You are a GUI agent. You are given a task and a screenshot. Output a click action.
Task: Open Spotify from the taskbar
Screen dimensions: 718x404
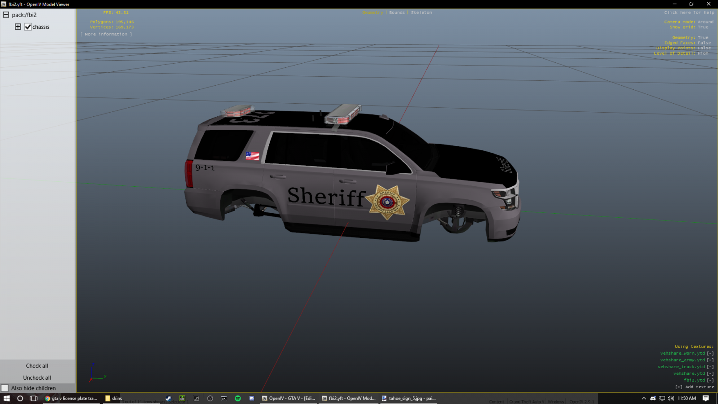pyautogui.click(x=238, y=398)
